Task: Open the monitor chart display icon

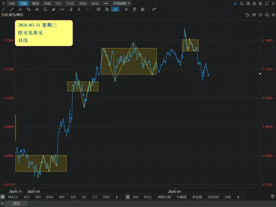Action: click(260, 4)
